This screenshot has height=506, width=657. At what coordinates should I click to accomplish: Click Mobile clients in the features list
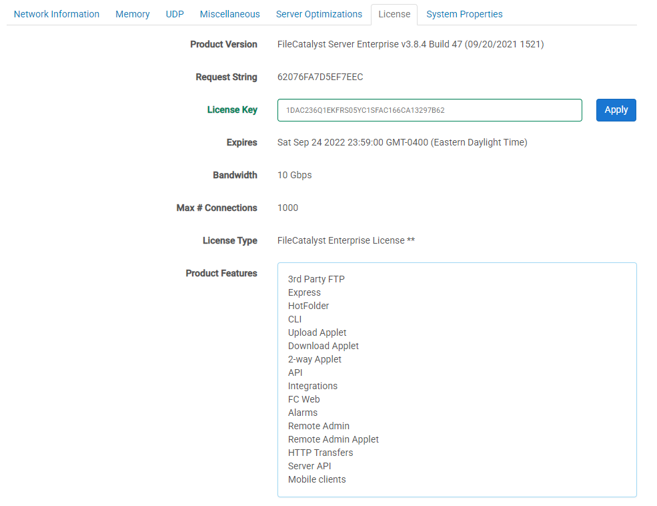pyautogui.click(x=317, y=479)
